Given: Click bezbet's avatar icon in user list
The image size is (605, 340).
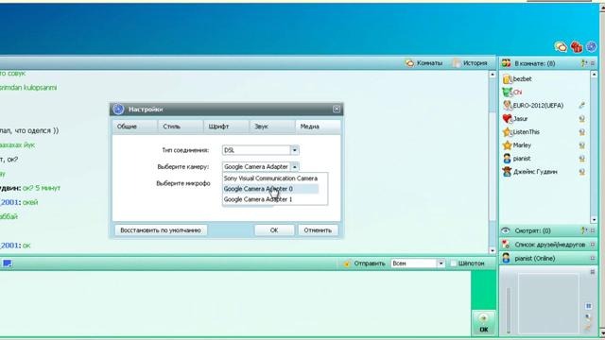Looking at the screenshot, I should click(507, 79).
